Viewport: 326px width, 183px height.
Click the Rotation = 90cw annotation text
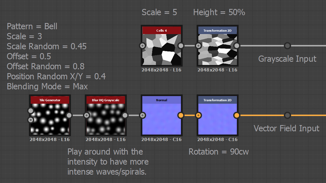(x=219, y=152)
